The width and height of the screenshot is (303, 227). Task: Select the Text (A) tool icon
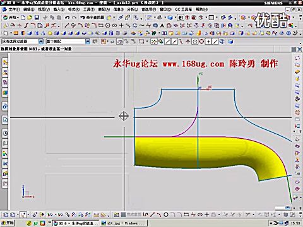click(162, 26)
